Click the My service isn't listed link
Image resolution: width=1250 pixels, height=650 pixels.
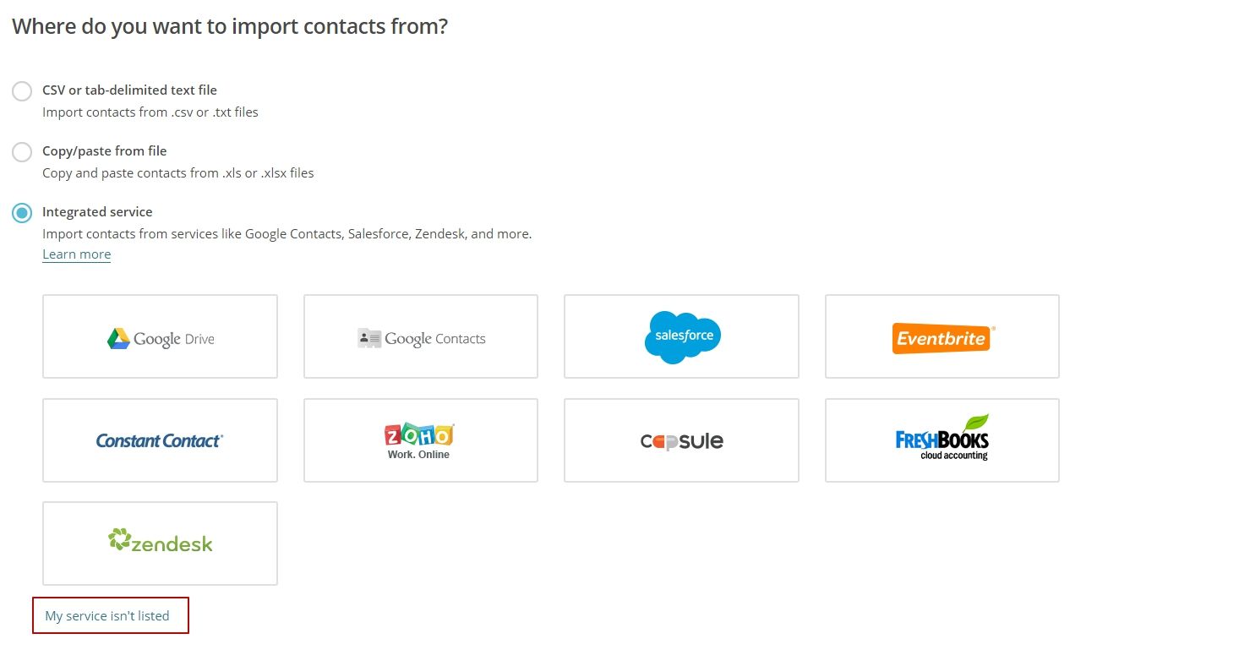click(x=107, y=616)
